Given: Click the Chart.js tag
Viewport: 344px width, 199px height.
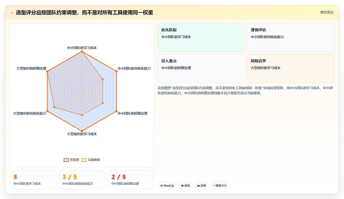Looking at the screenshot, I should [x=167, y=186].
